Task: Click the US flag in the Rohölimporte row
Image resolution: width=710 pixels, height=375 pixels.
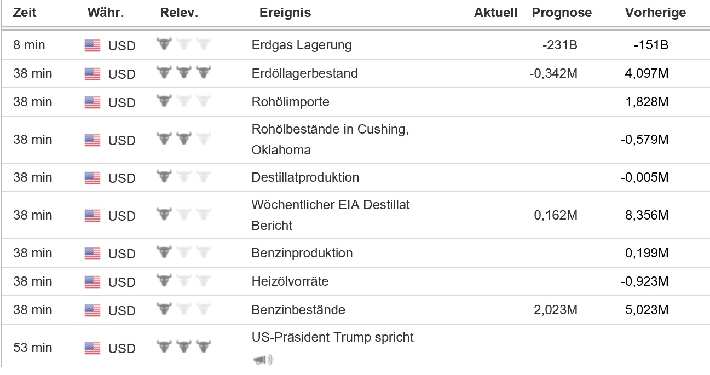Action: [x=93, y=102]
